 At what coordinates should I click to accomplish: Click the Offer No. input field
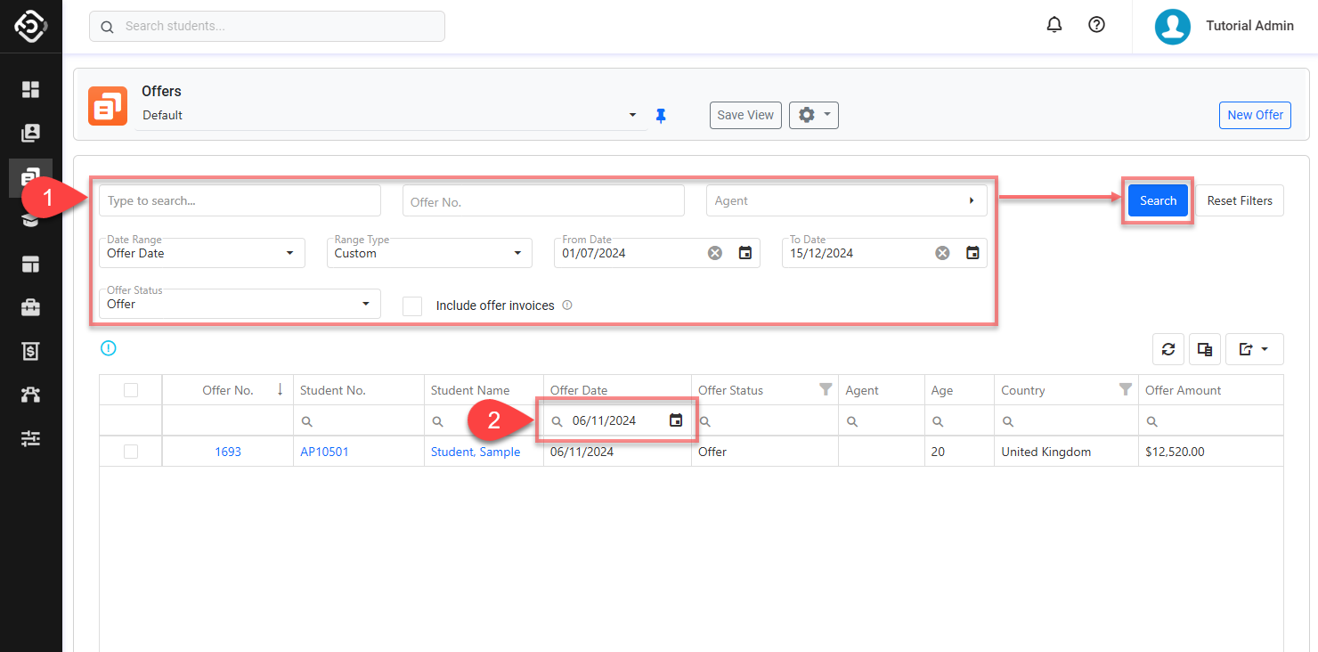(x=543, y=201)
